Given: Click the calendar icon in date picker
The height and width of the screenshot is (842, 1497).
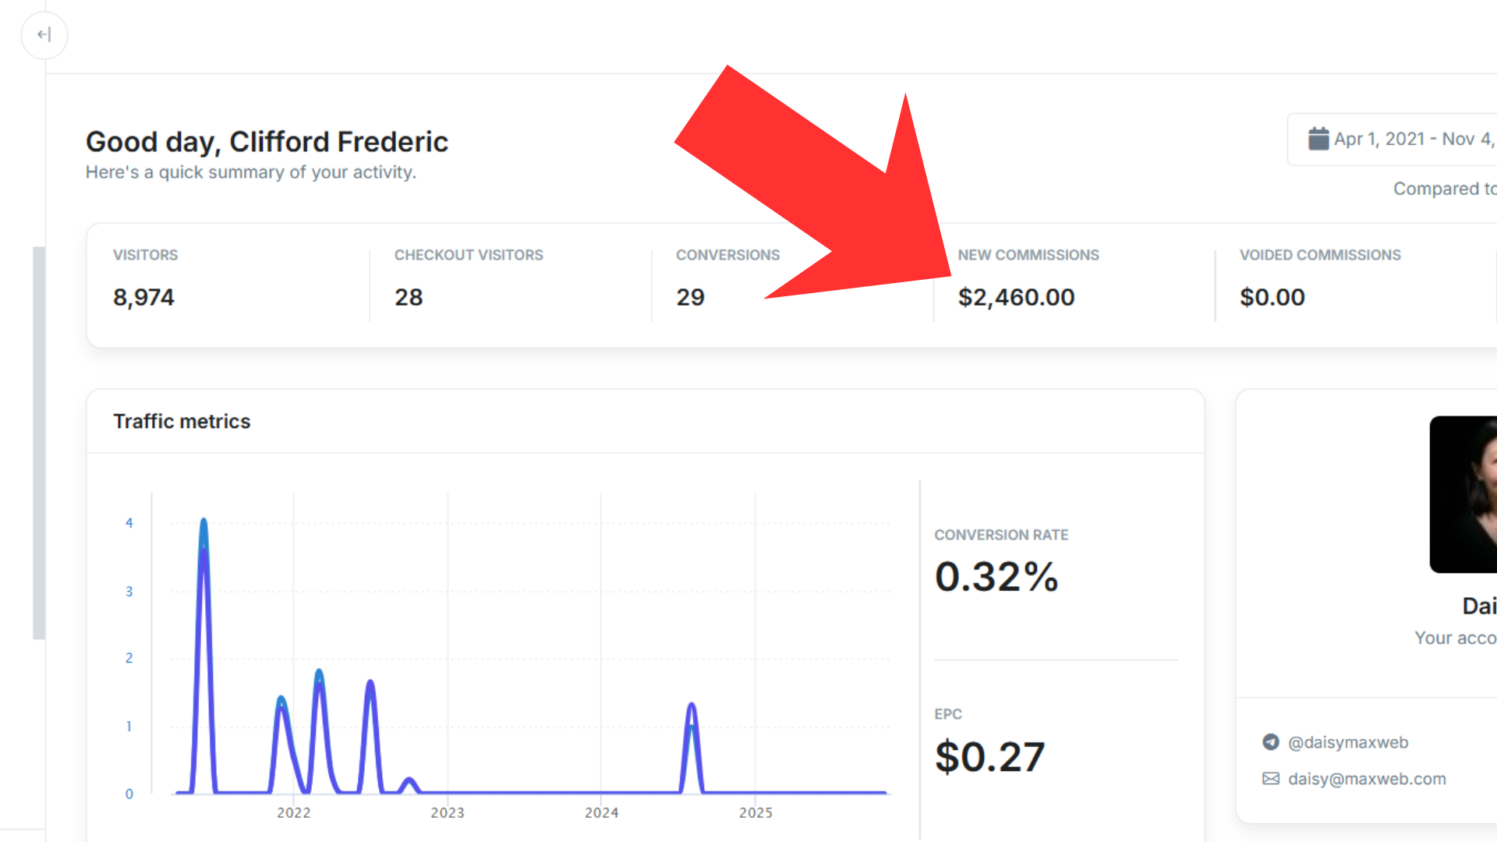Looking at the screenshot, I should pyautogui.click(x=1318, y=139).
